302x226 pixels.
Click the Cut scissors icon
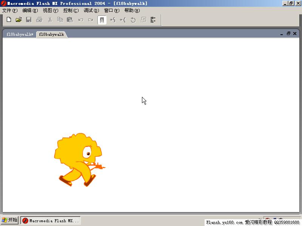[x=50, y=20]
